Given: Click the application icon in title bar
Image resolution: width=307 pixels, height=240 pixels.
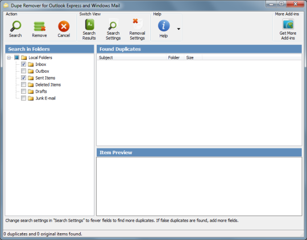Looking at the screenshot, I should [x=6, y=6].
